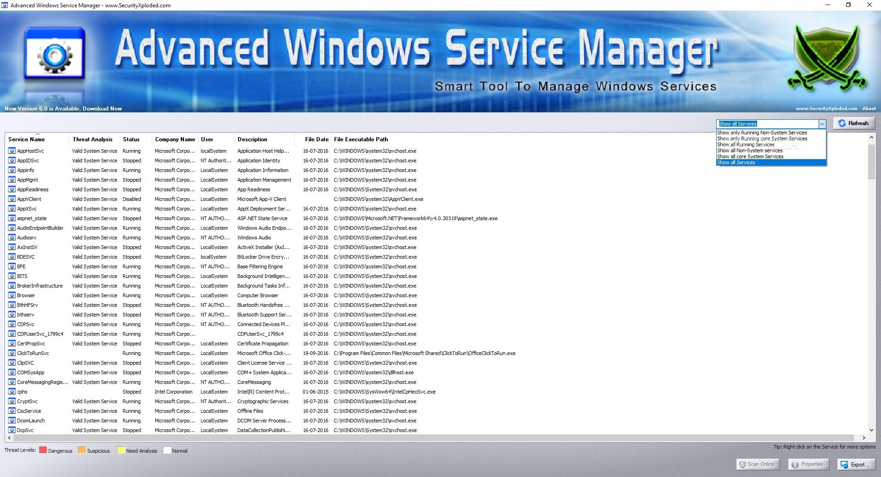Screen dimensions: 881x477
Task: Click the Refresh button
Action: pos(854,123)
